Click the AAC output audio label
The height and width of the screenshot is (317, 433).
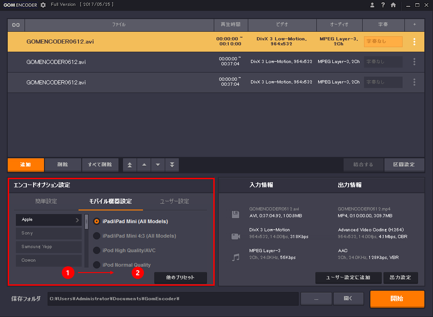click(343, 250)
